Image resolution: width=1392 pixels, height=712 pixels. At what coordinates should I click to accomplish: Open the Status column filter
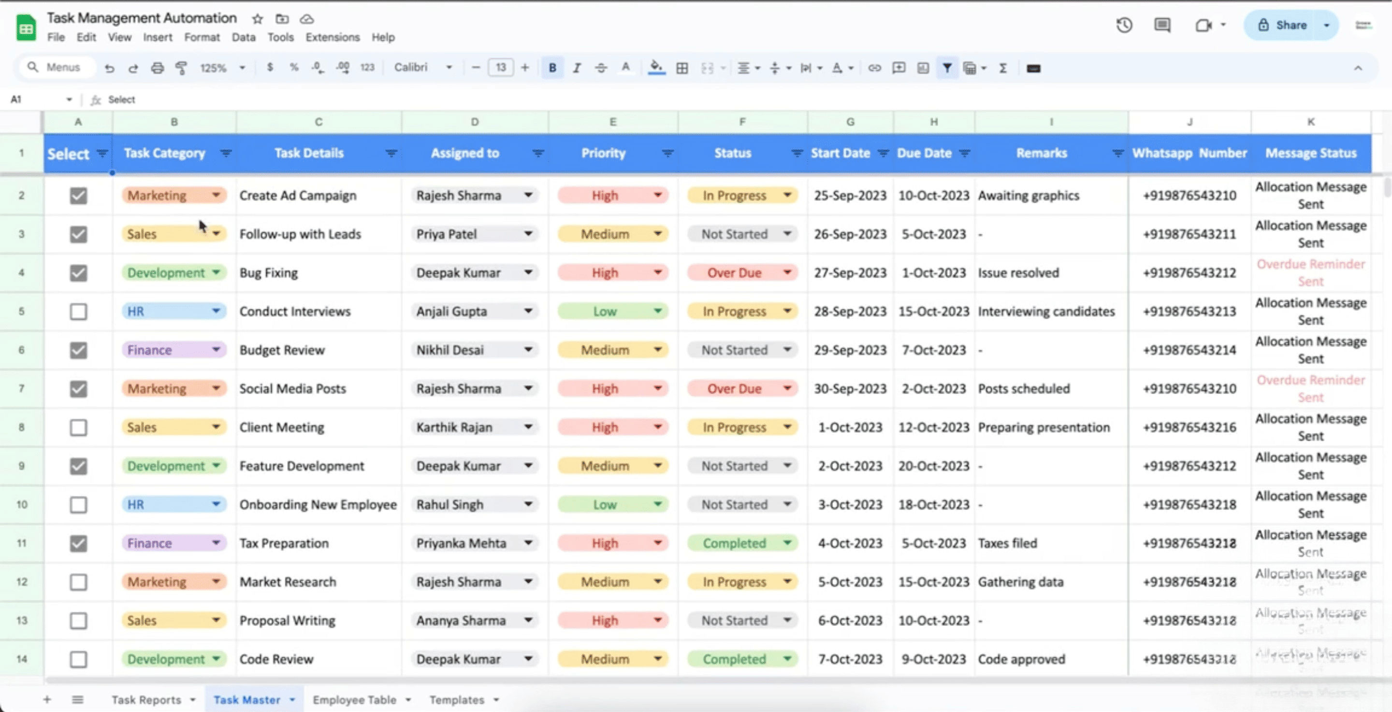797,154
